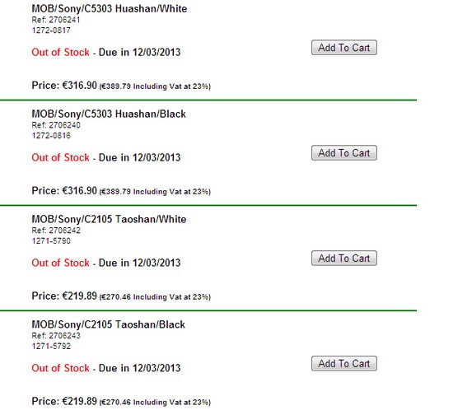
Task: Click part code 1271-5790
Action: coord(51,240)
